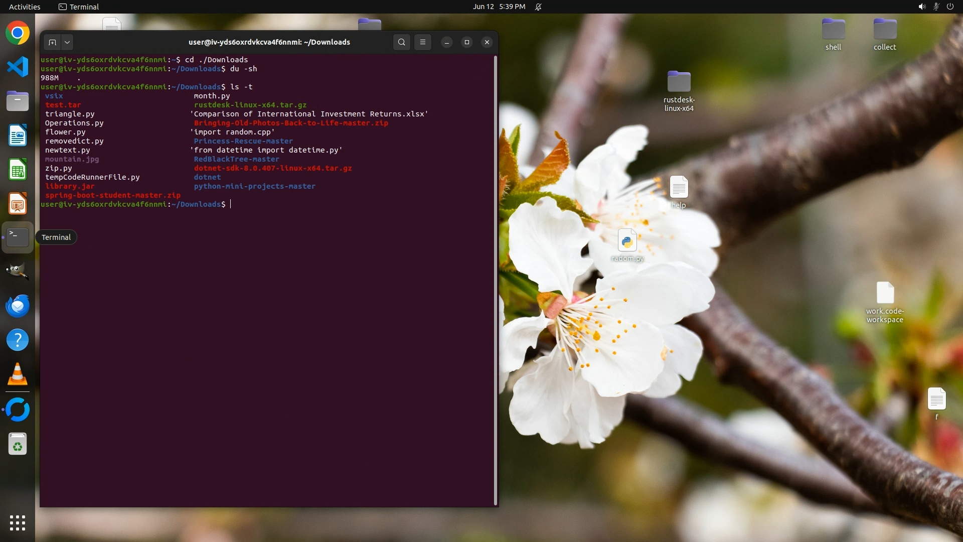The image size is (963, 542).
Task: Open GIMP from the dock
Action: coord(18,272)
